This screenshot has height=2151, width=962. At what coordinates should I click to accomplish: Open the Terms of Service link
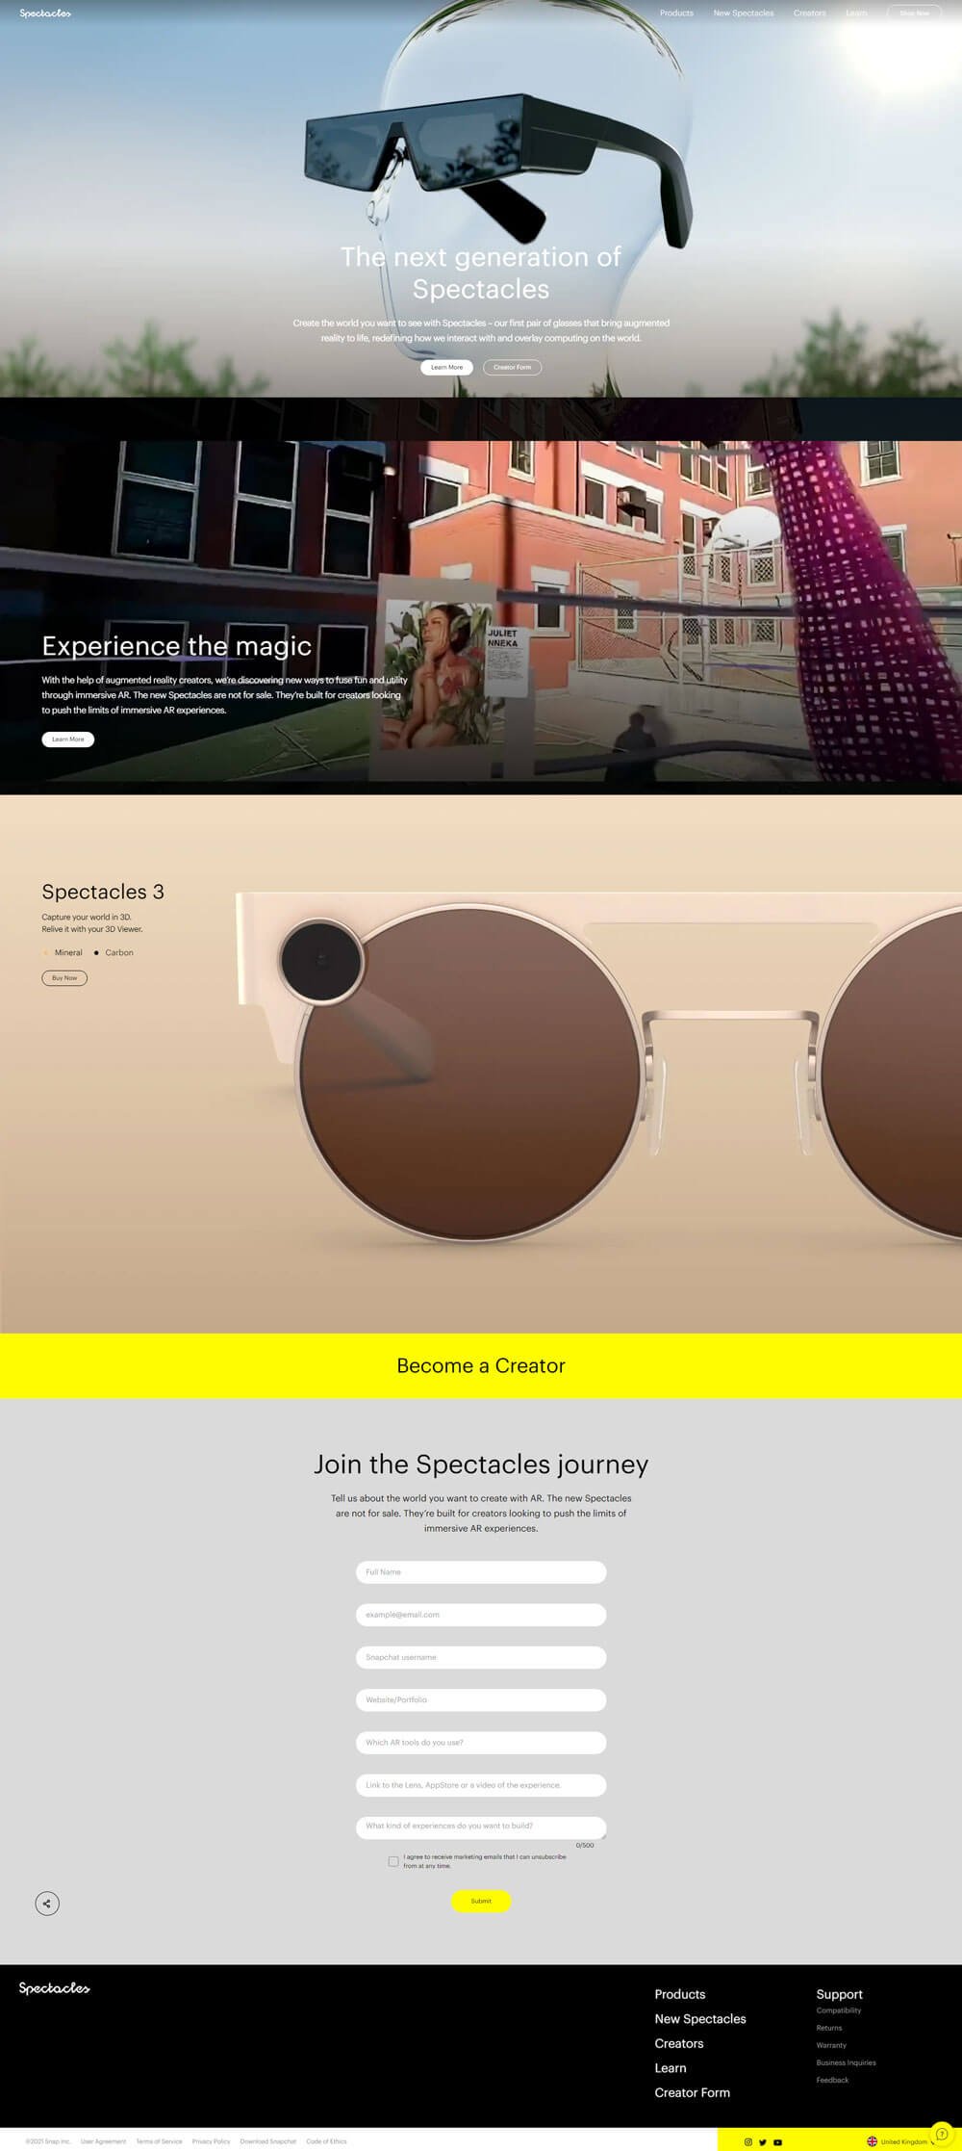(x=159, y=2141)
